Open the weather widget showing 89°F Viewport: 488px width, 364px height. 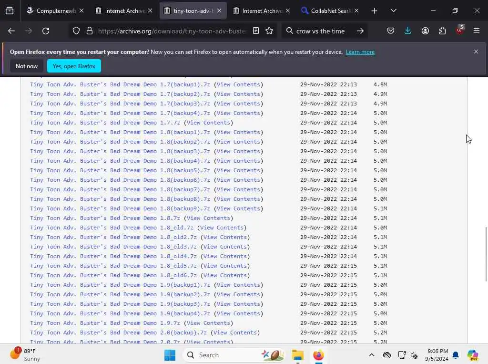tap(26, 354)
